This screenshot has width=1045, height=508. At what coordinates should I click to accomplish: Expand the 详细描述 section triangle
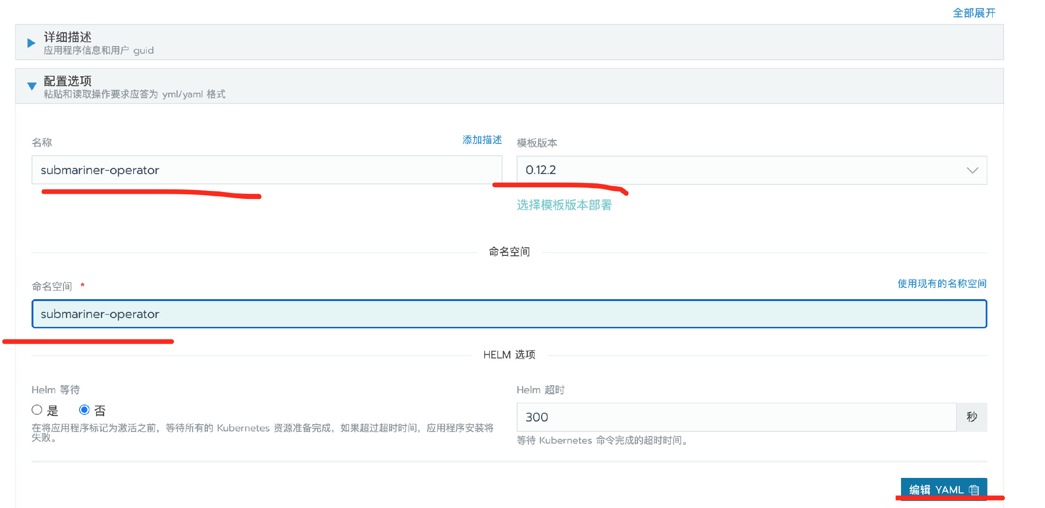(x=32, y=43)
